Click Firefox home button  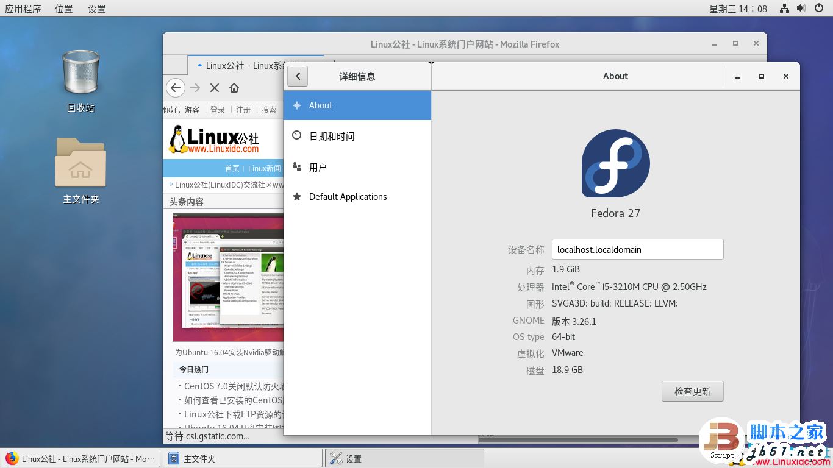234,88
